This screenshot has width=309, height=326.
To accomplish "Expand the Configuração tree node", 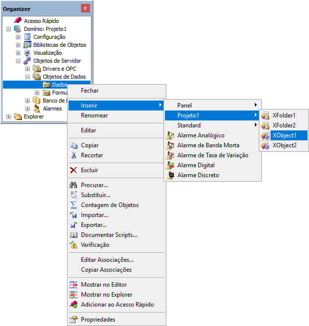I will pos(18,37).
